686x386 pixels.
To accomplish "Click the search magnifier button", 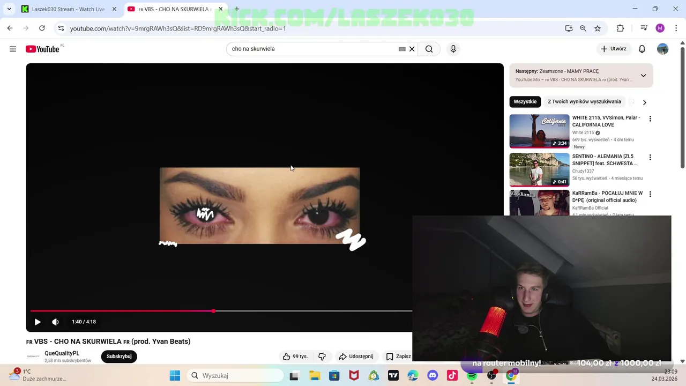I will tap(429, 49).
